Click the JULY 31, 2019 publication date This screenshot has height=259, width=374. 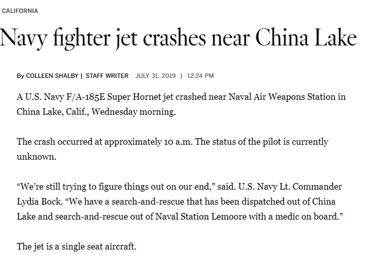[x=155, y=76]
